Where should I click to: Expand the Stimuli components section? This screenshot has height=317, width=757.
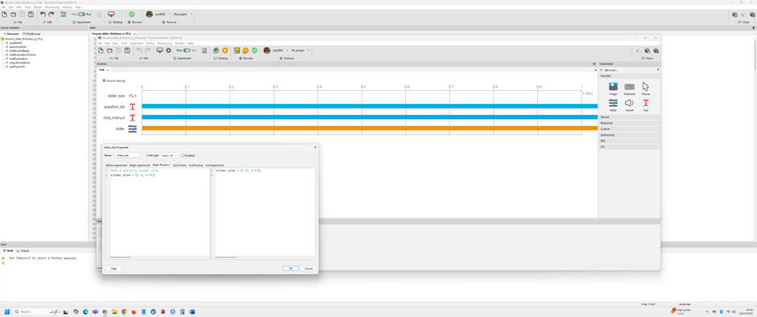click(630, 117)
